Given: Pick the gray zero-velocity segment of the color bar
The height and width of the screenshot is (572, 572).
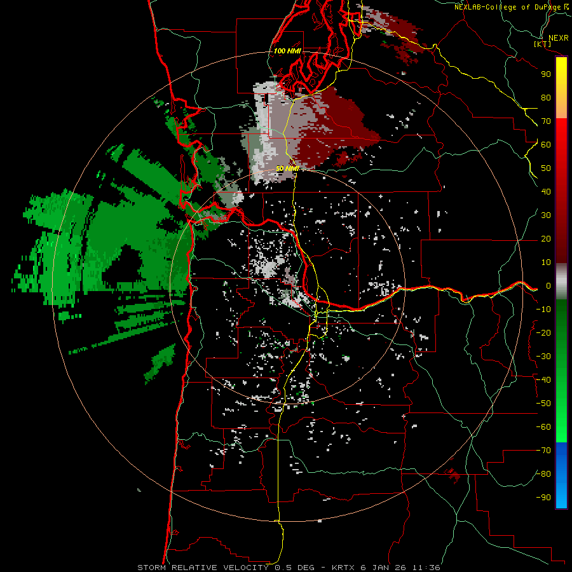Looking at the screenshot, I should (561, 281).
